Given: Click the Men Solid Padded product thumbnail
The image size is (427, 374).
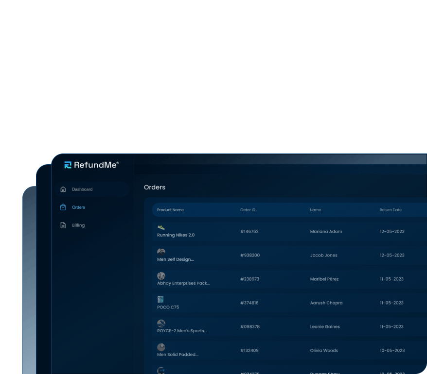Looking at the screenshot, I should (161, 347).
